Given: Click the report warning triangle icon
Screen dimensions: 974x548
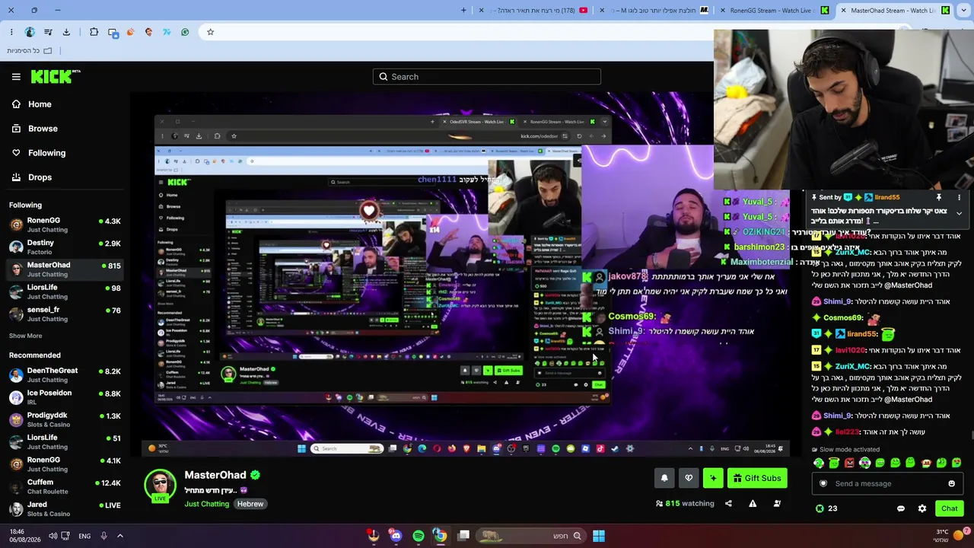Looking at the screenshot, I should pos(753,504).
